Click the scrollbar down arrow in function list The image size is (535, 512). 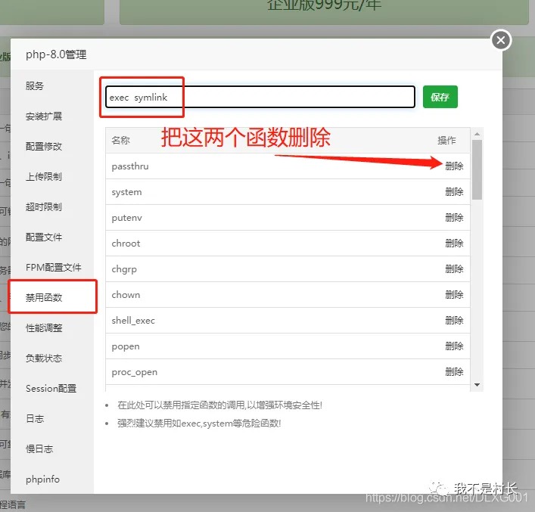point(477,385)
